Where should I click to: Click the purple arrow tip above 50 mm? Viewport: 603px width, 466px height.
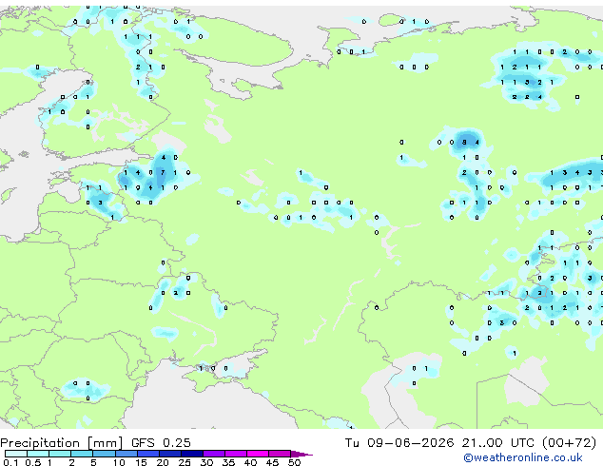pos(301,455)
